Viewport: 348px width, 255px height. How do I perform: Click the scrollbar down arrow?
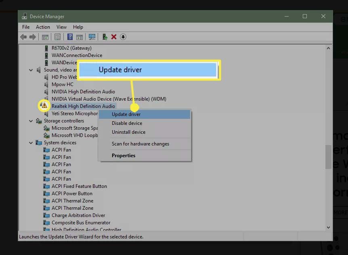328,228
